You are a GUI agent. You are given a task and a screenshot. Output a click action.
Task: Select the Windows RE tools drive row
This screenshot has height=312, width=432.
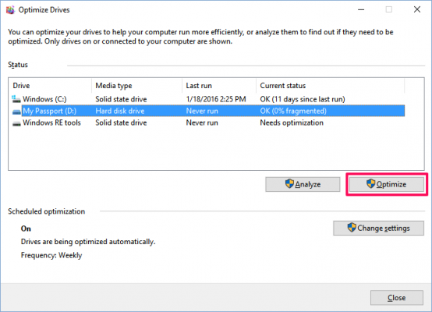pos(208,123)
